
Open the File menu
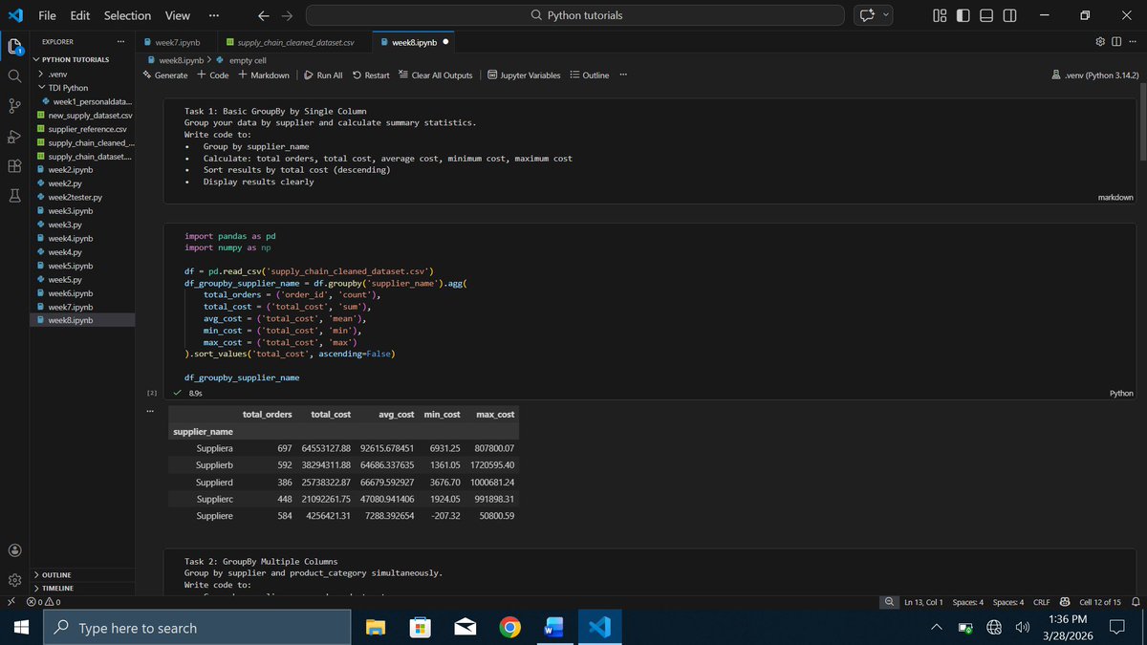point(47,15)
